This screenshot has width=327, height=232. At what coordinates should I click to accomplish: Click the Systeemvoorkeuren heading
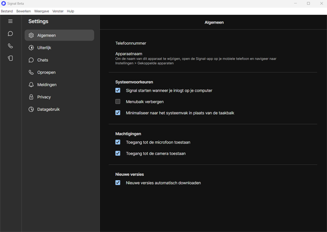pos(134,82)
